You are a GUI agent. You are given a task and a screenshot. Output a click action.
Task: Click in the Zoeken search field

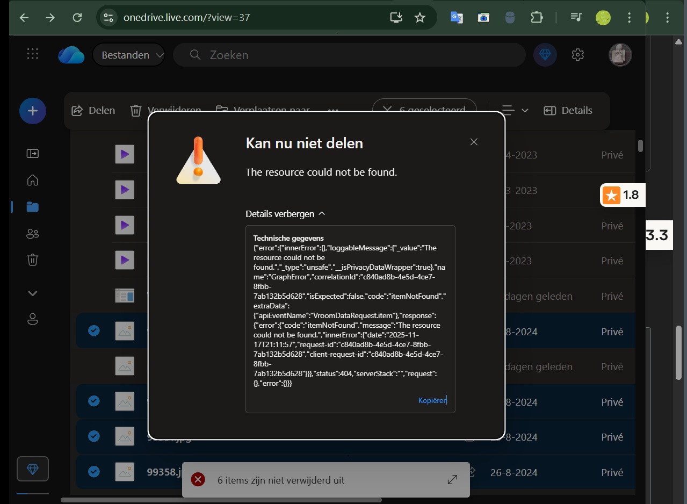349,55
